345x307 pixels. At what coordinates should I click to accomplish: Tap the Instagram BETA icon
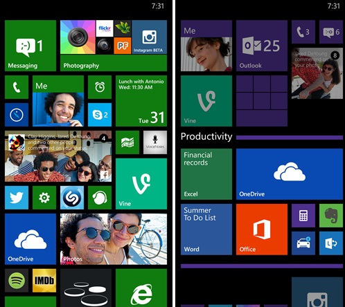coord(150,37)
